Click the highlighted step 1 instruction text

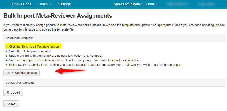[x=33, y=47]
